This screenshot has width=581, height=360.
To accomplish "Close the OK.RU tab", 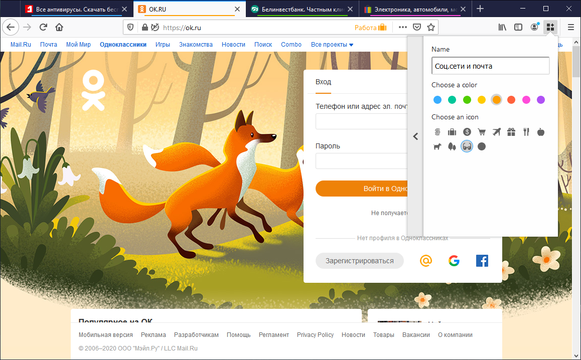I will click(237, 9).
